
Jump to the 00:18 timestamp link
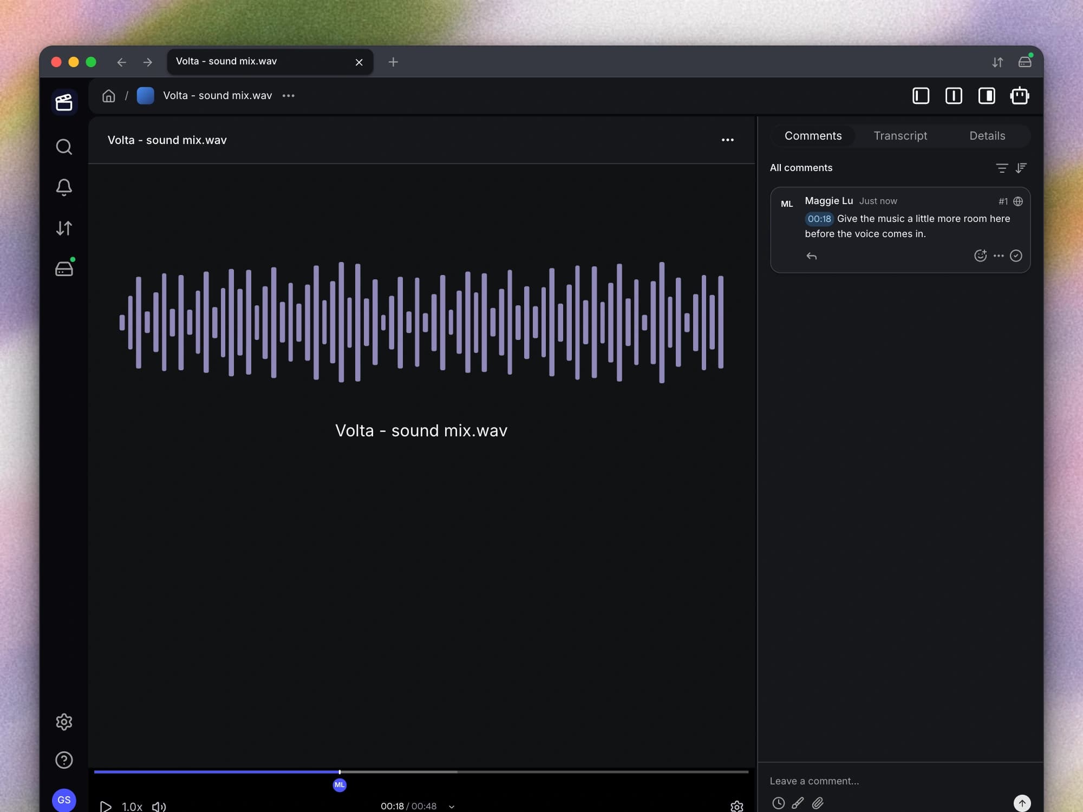(819, 219)
